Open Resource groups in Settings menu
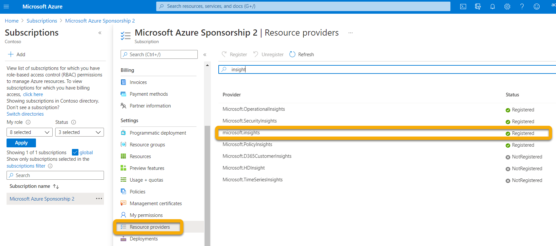The image size is (556, 246). click(147, 145)
